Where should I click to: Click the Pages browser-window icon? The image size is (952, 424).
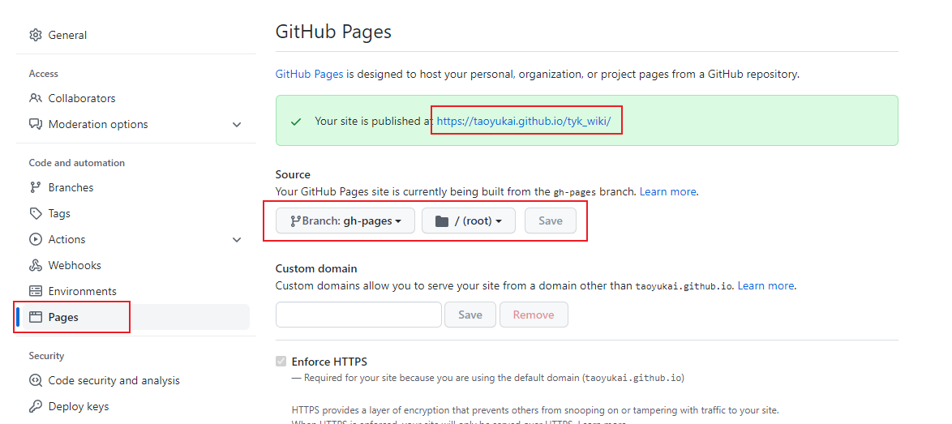[36, 317]
